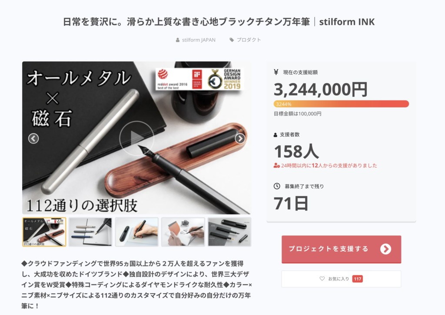This screenshot has height=315, width=445.
Task: Toggle the お気に入り favorite button
Action: pos(342,278)
